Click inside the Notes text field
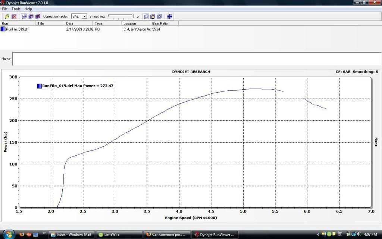382x239 pixels. pos(149,59)
